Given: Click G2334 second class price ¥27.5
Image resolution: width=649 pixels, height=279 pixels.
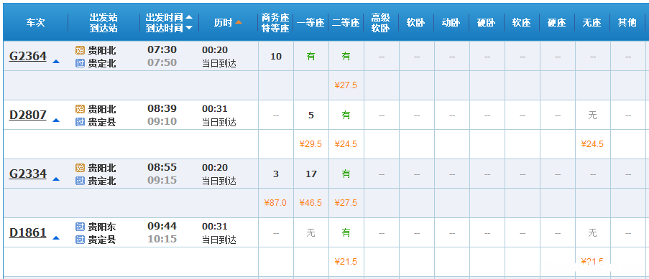Looking at the screenshot, I should [346, 202].
